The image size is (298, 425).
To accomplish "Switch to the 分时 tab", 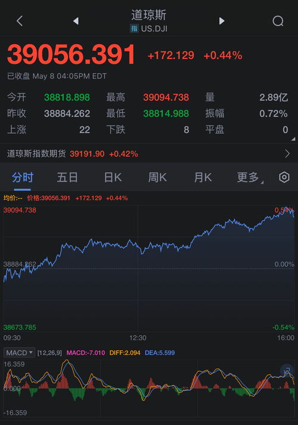I will pyautogui.click(x=23, y=177).
